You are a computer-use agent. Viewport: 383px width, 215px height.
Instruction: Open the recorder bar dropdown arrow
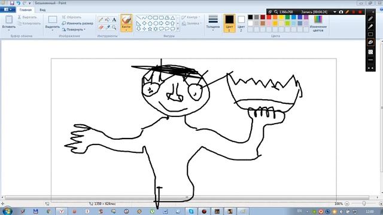pos(335,12)
